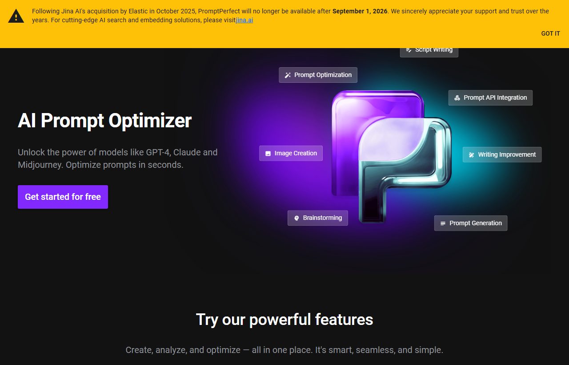Click the warning triangle icon in the banner
The image size is (569, 365).
point(16,16)
